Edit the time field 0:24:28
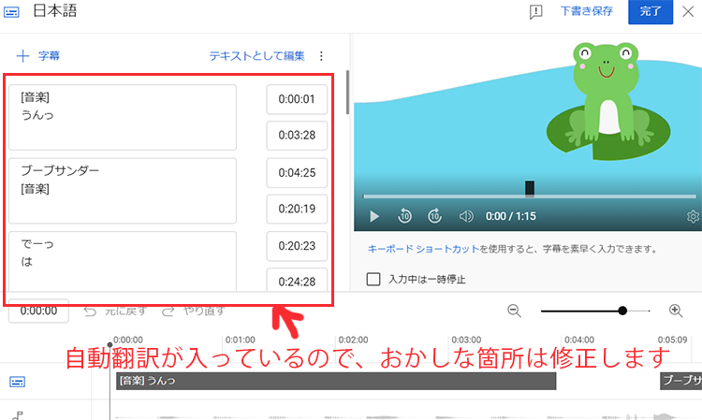This screenshot has height=420, width=702. pos(297,280)
